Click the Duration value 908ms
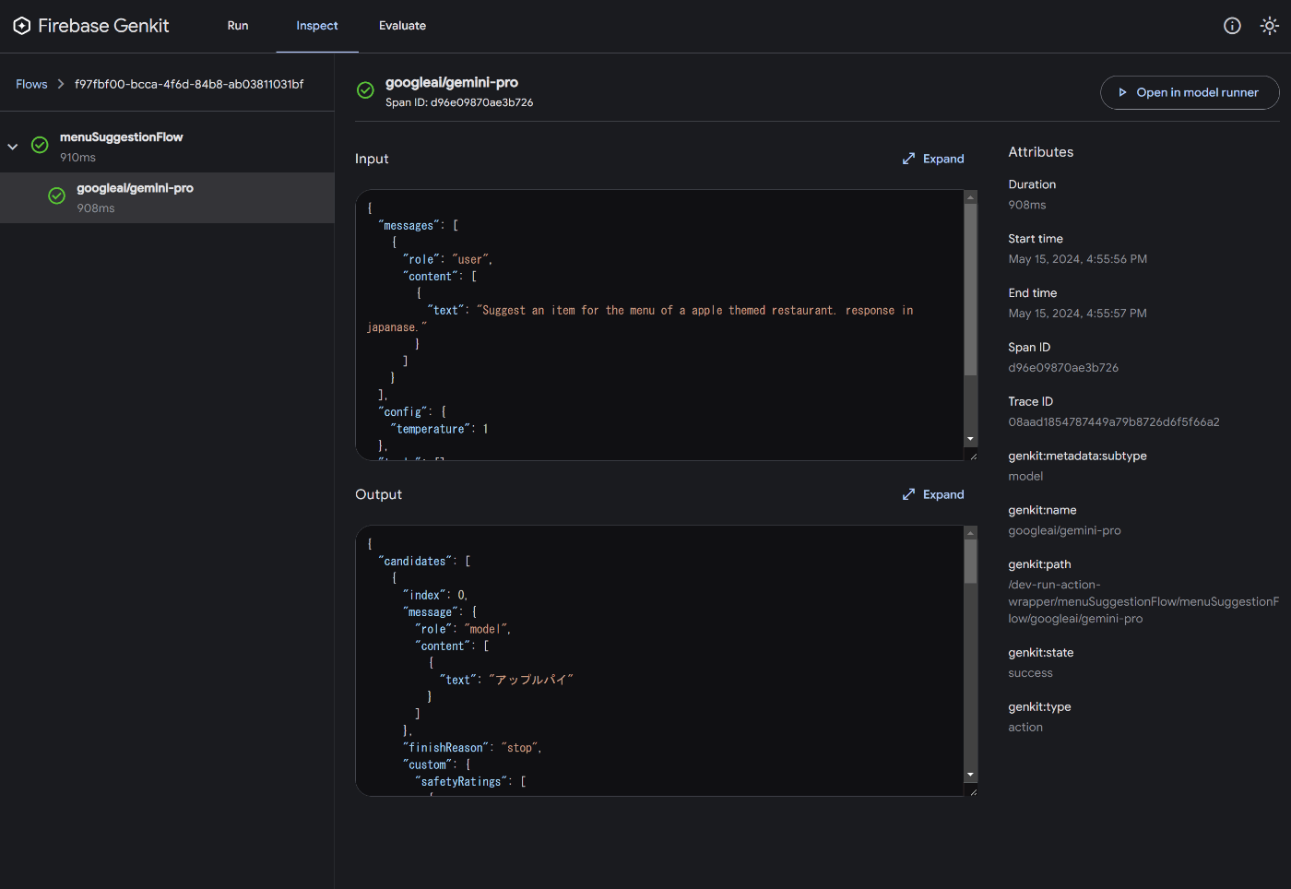This screenshot has height=889, width=1291. click(x=1027, y=205)
